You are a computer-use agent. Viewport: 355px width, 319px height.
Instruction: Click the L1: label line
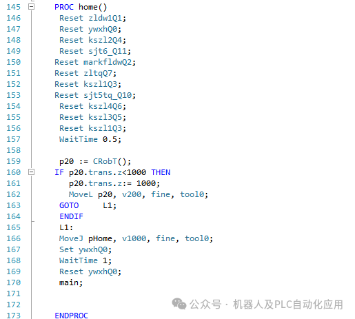[66, 227]
